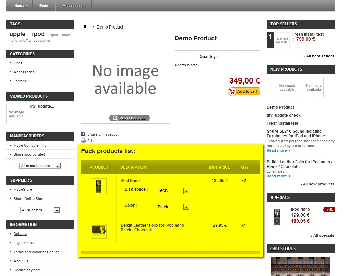
Task: Open Terms and conditions of use
Action: tap(37, 252)
